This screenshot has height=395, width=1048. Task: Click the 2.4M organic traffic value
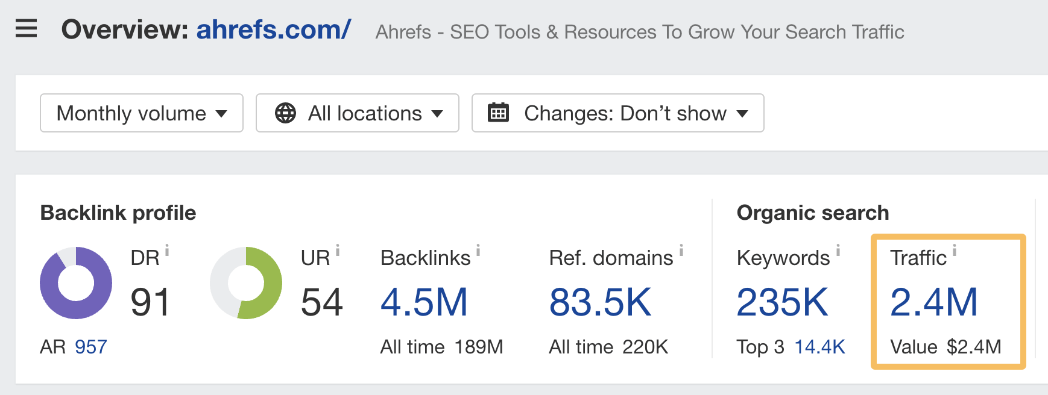(x=933, y=302)
